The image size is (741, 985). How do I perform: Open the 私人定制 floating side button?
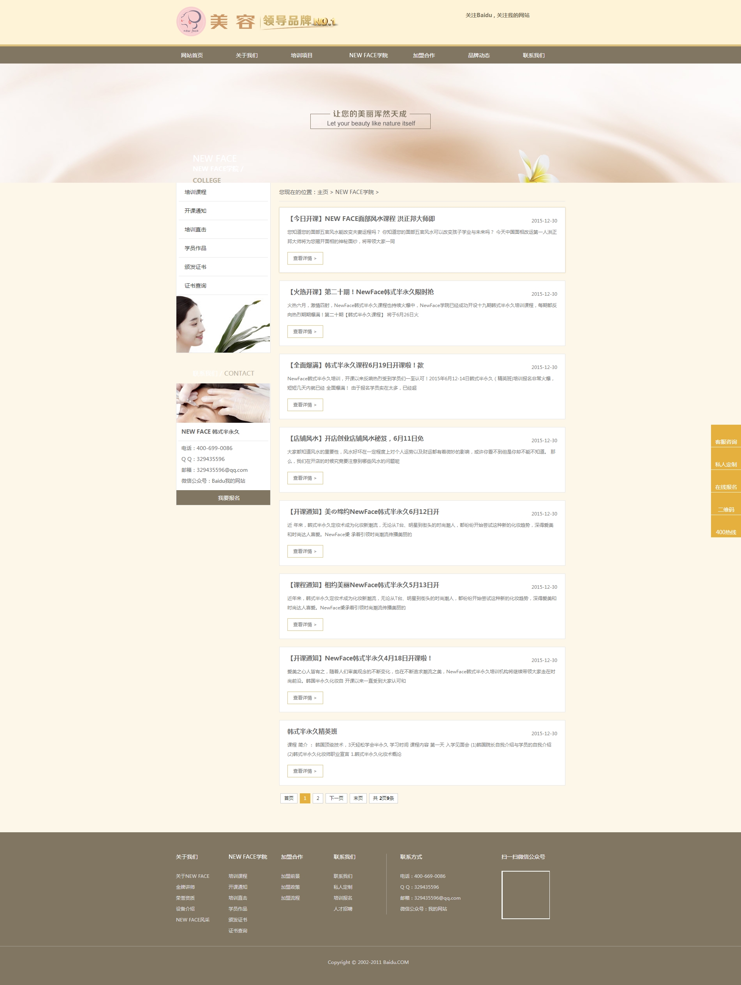point(725,459)
